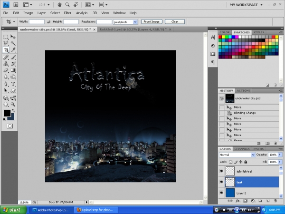Click the Front Image button

[x=152, y=22]
